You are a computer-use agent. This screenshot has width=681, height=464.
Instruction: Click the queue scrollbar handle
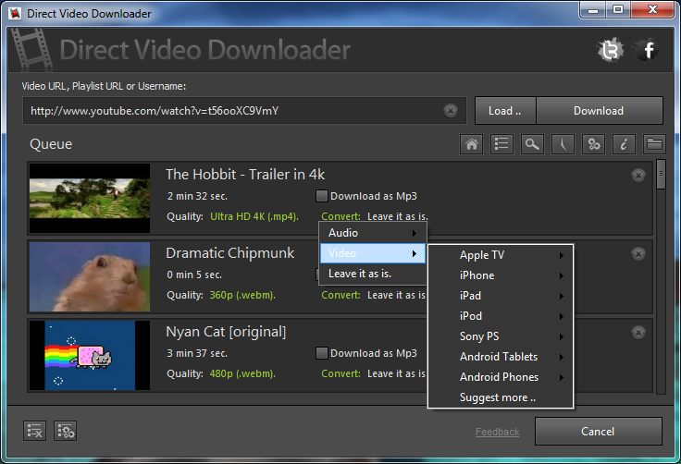point(661,175)
